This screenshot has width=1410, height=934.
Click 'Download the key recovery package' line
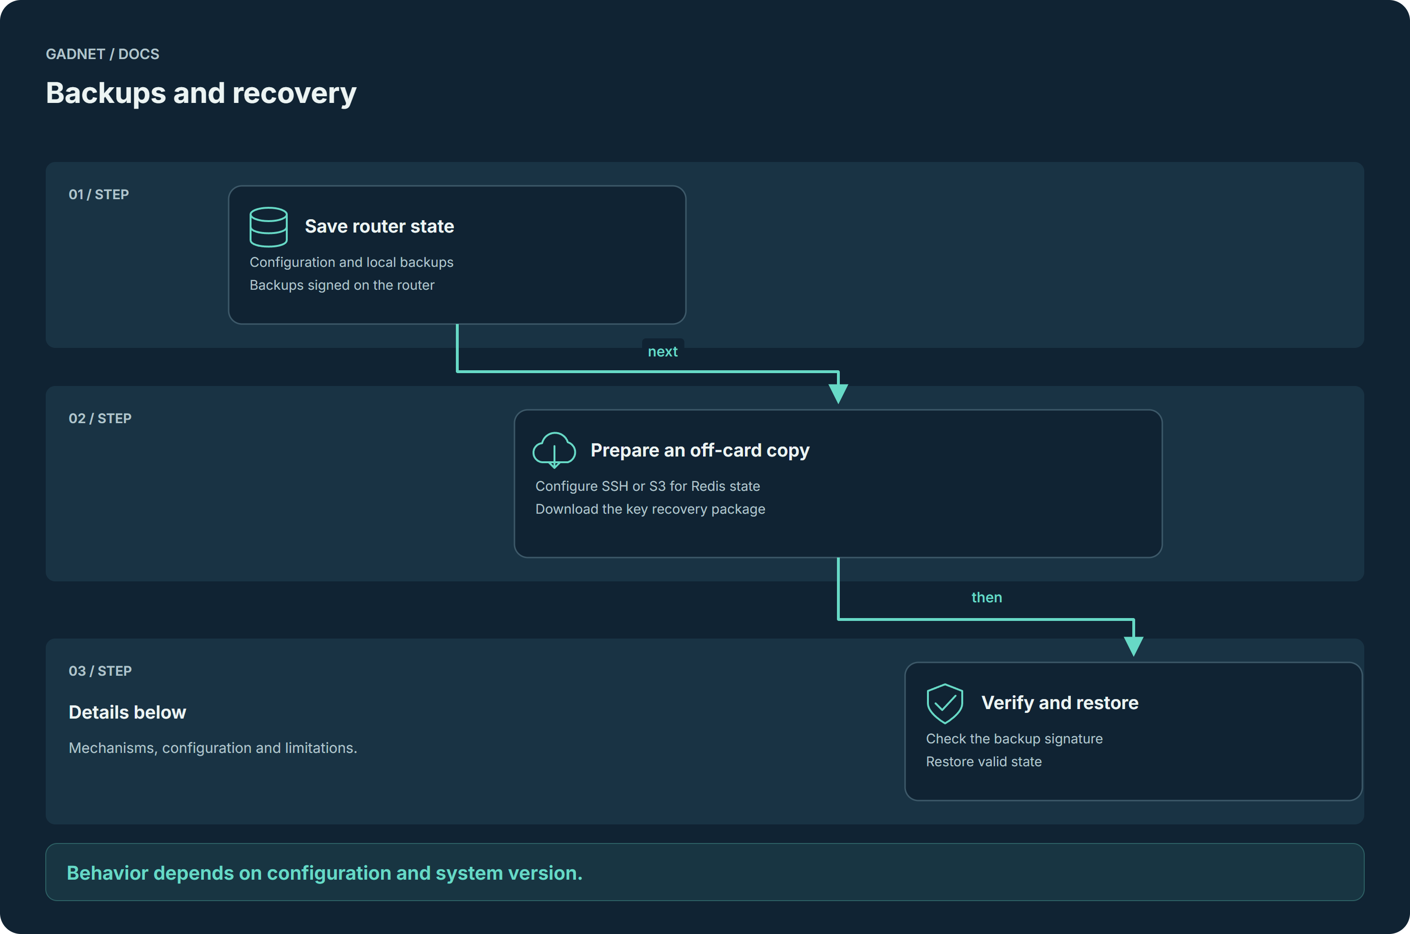[650, 509]
